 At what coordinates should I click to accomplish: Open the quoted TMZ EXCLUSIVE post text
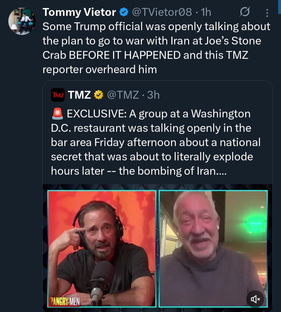click(x=156, y=142)
